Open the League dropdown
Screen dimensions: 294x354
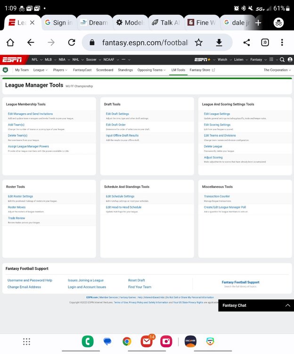(x=41, y=70)
